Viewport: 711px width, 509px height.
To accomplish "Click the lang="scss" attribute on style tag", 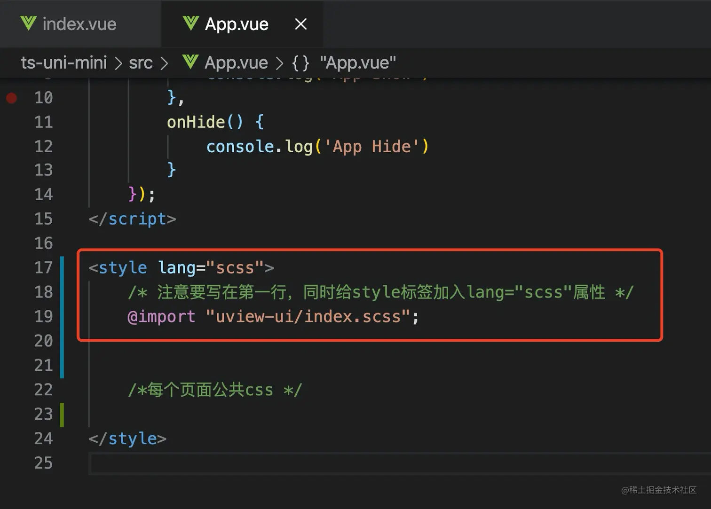I will point(211,268).
